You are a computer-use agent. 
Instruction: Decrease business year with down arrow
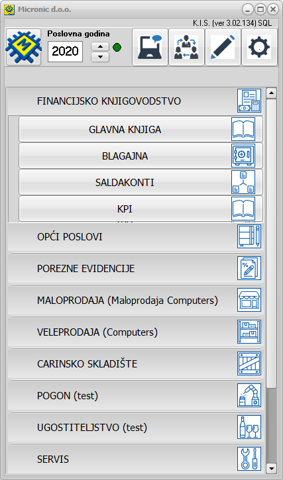point(100,57)
